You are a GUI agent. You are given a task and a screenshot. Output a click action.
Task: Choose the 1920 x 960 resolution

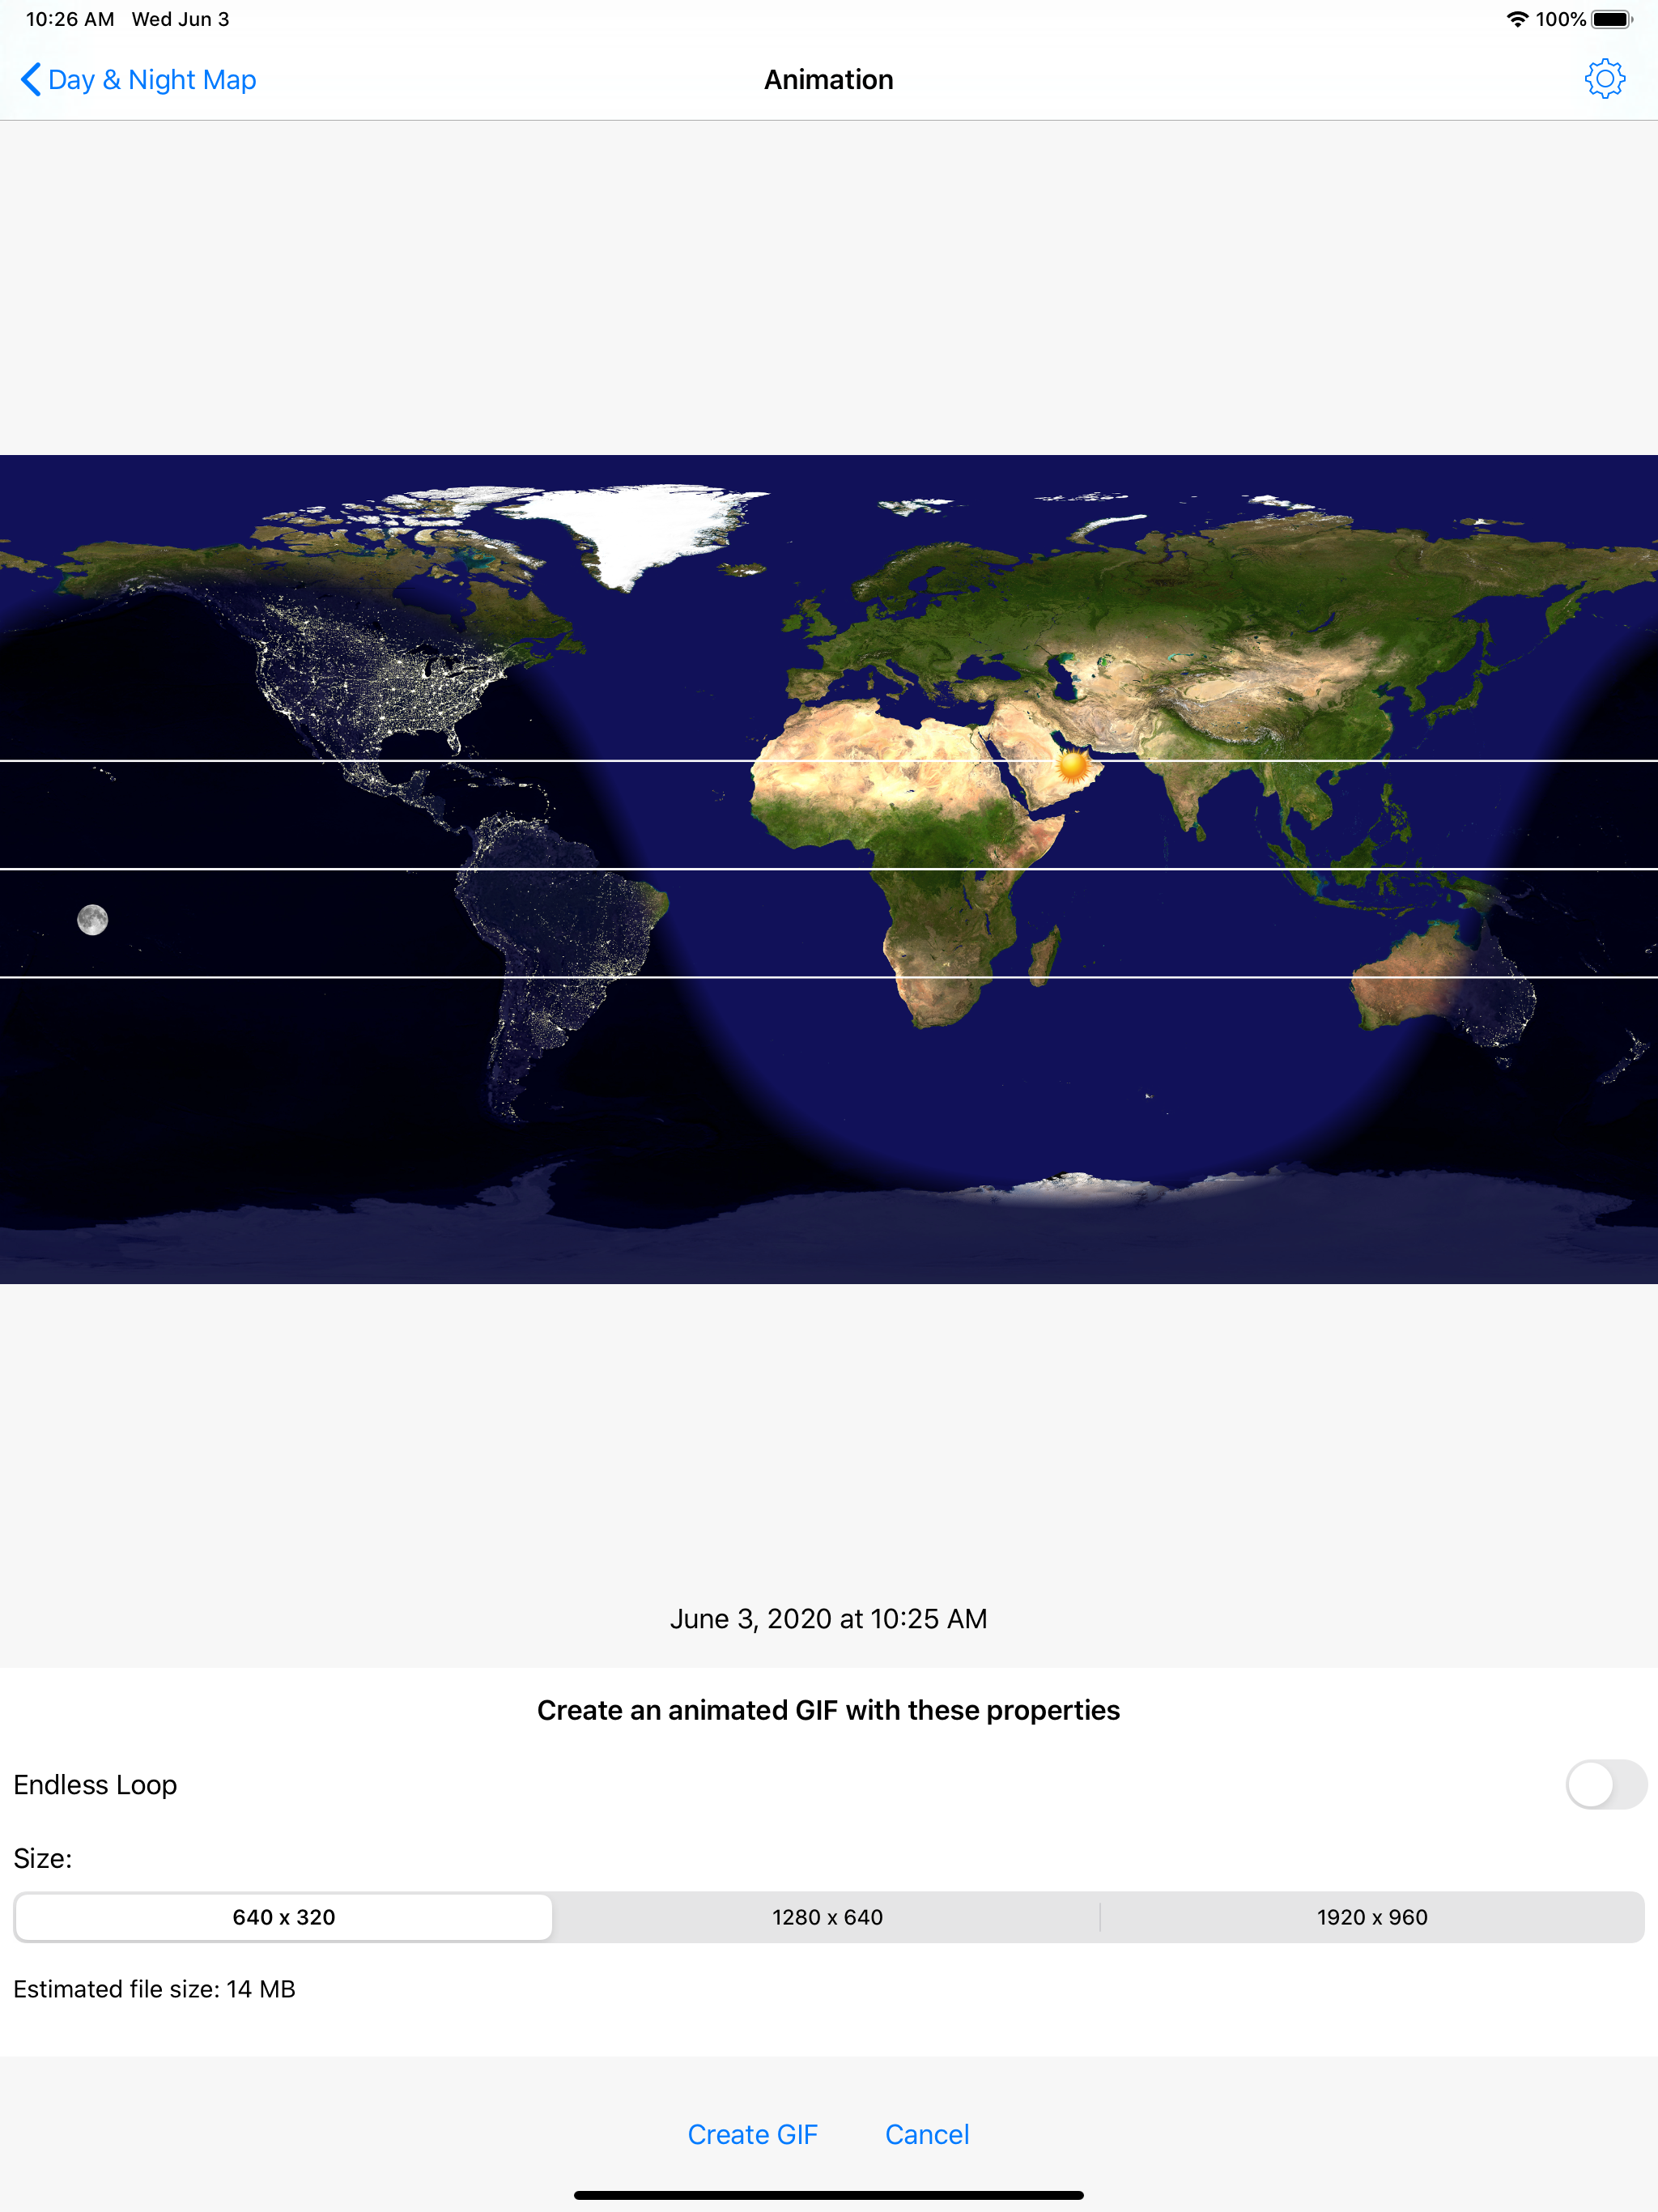[1375, 1917]
